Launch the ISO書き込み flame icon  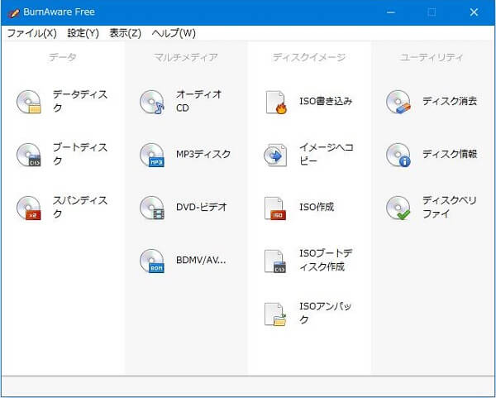[275, 102]
